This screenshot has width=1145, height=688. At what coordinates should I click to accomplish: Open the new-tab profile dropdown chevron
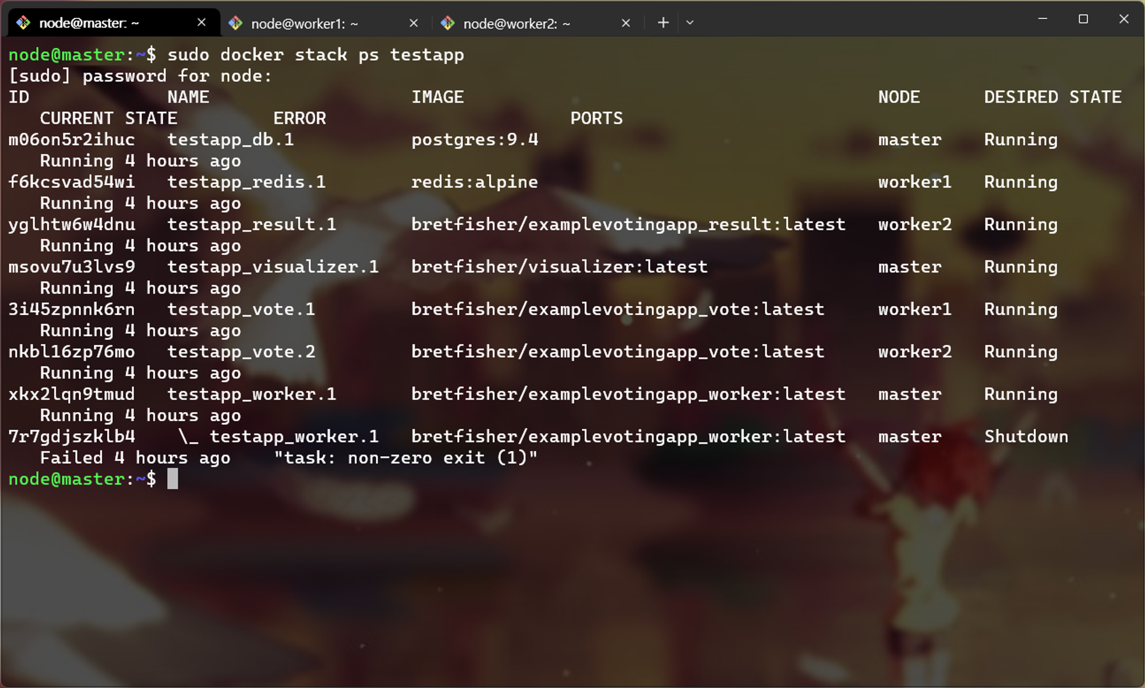point(690,22)
